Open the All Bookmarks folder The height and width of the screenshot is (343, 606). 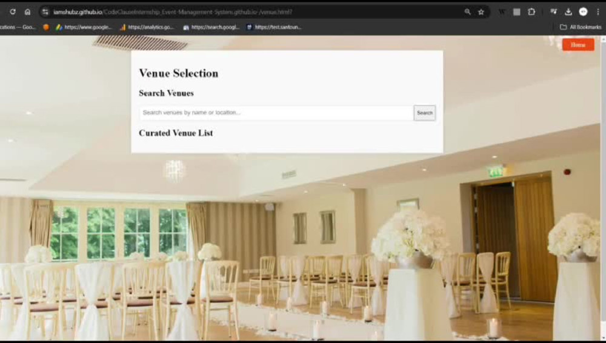[581, 27]
